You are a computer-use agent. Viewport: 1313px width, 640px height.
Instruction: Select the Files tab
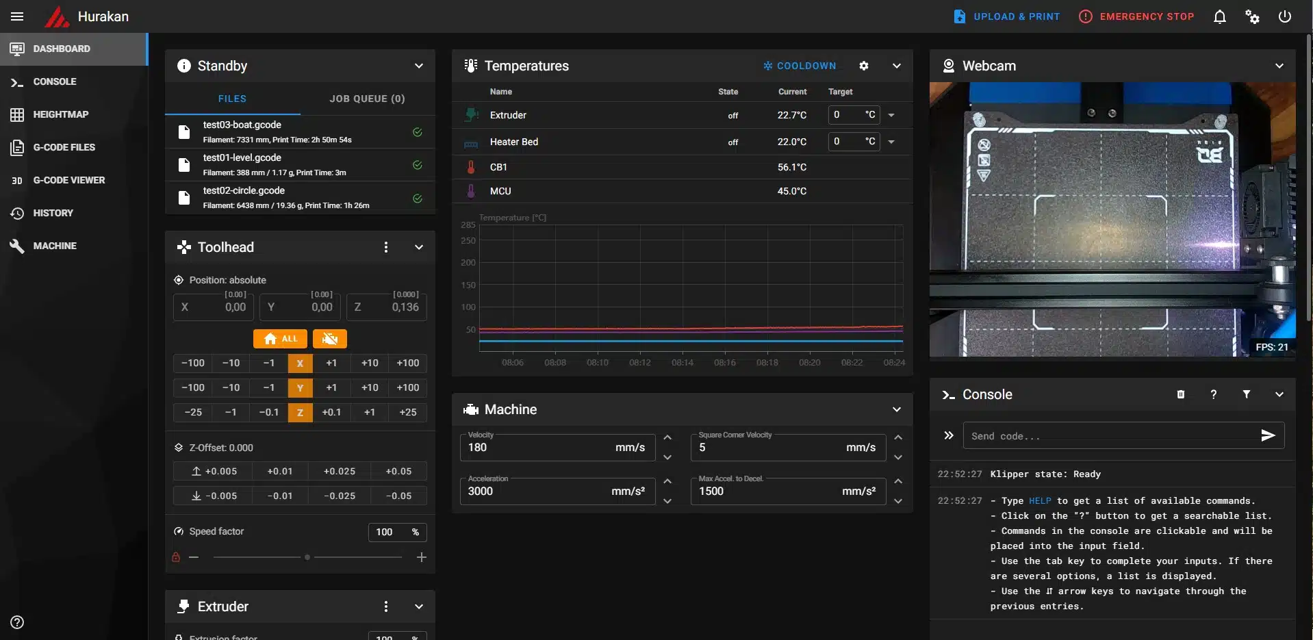[232, 99]
